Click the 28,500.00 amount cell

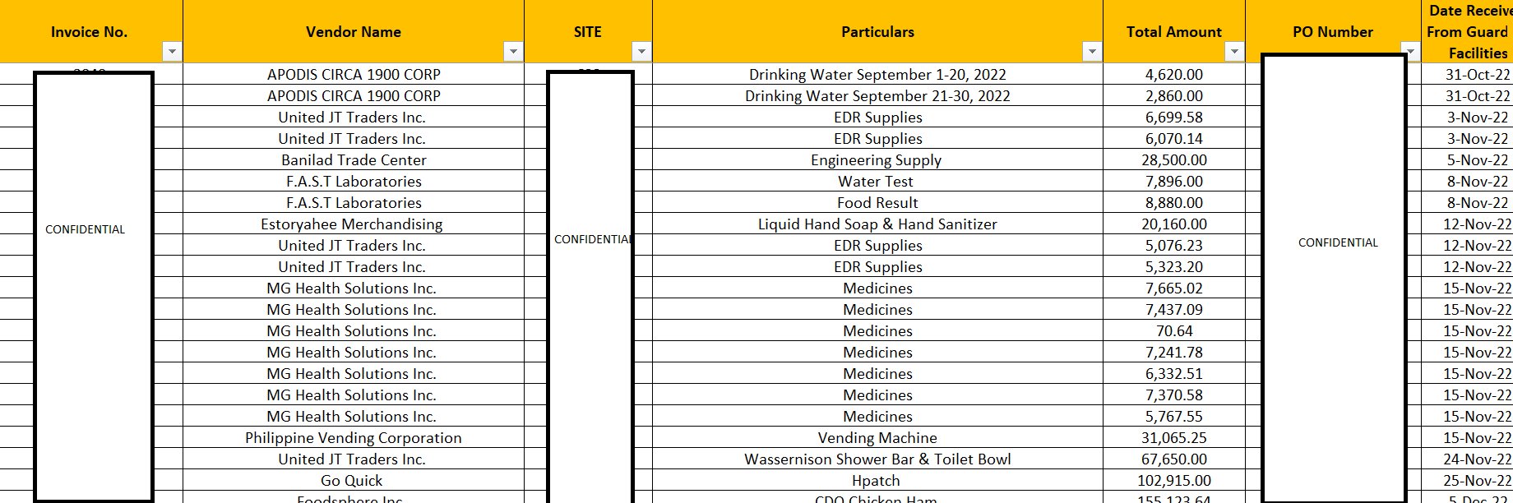[1173, 160]
